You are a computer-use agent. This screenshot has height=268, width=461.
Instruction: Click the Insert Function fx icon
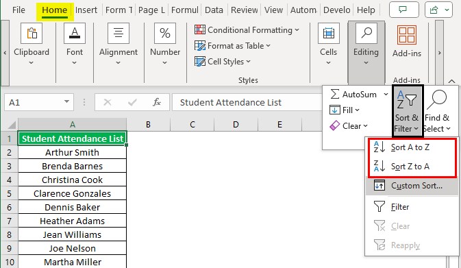tap(157, 102)
